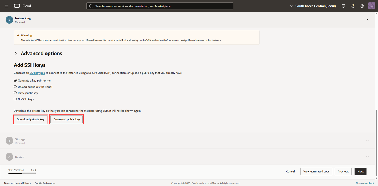Open the hamburger navigation menu
This screenshot has width=378, height=186.
(x=7, y=6)
